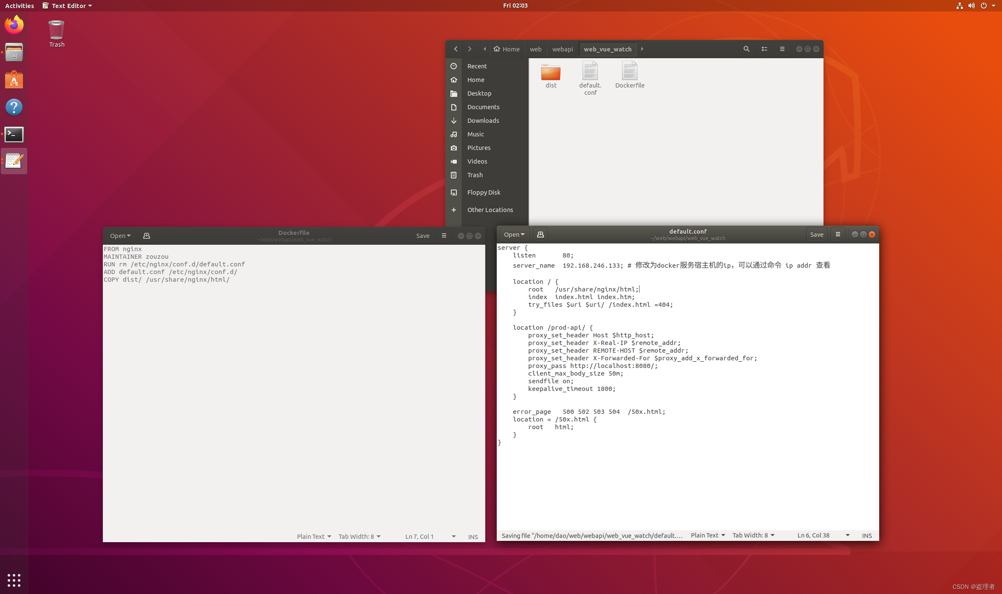The image size is (1002, 594).
Task: Create new document in default.conf editor
Action: point(540,235)
